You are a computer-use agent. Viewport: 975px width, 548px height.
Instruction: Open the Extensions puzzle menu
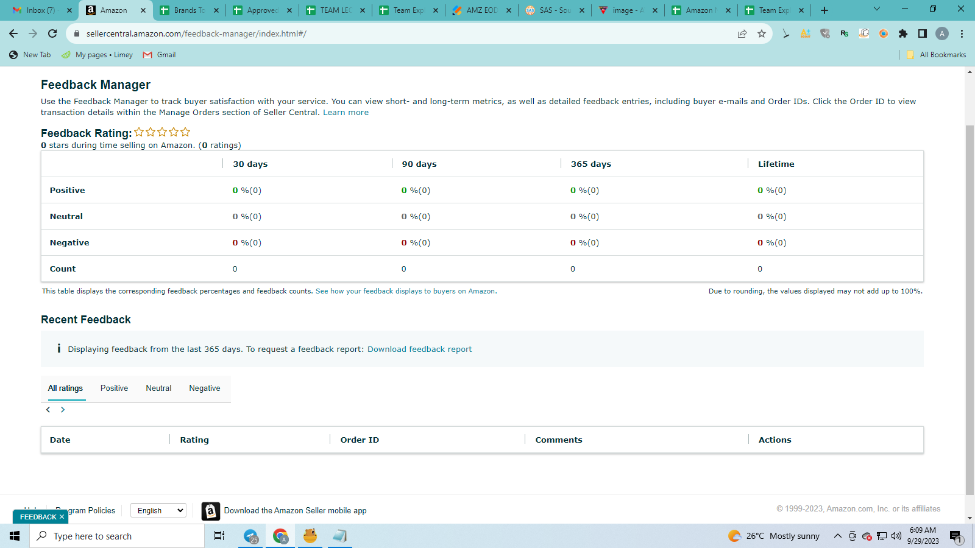903,33
